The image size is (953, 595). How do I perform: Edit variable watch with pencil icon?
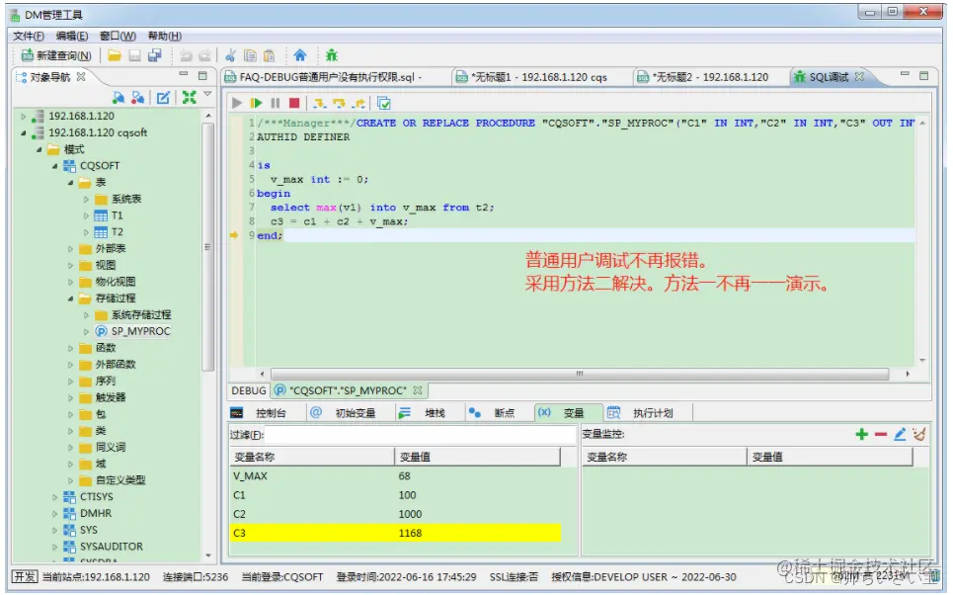tap(900, 434)
